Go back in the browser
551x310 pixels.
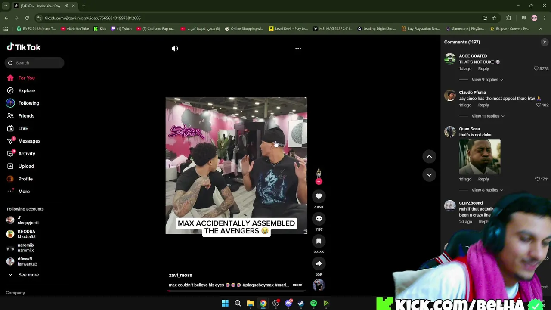(6, 18)
